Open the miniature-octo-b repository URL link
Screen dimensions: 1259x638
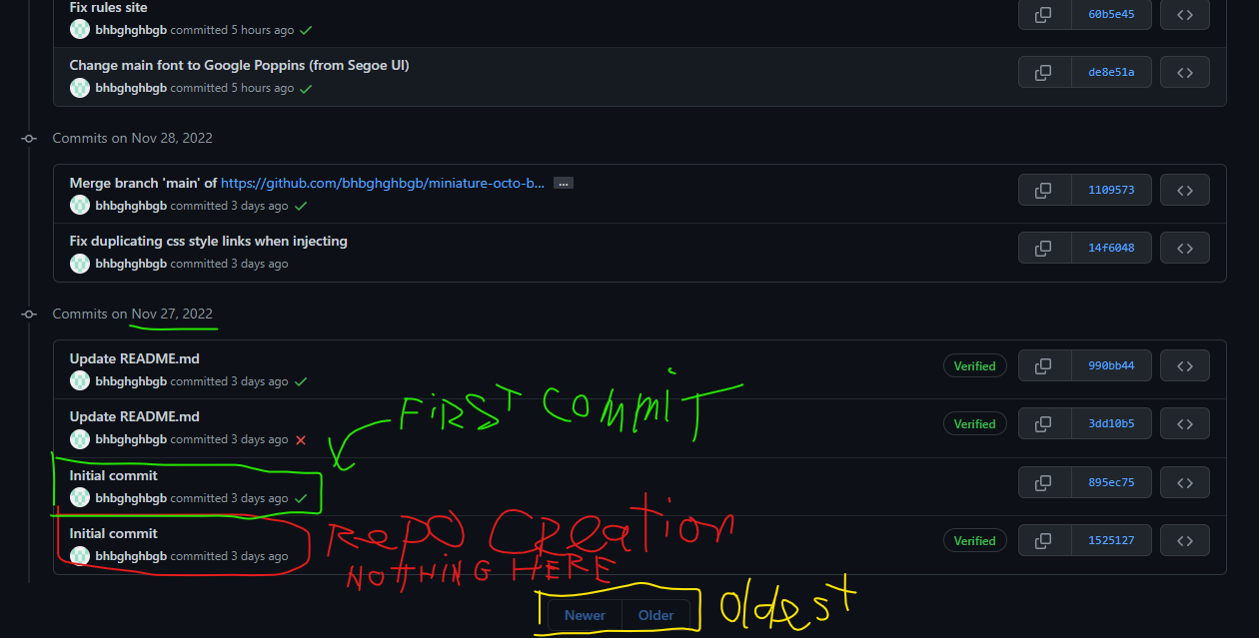384,183
